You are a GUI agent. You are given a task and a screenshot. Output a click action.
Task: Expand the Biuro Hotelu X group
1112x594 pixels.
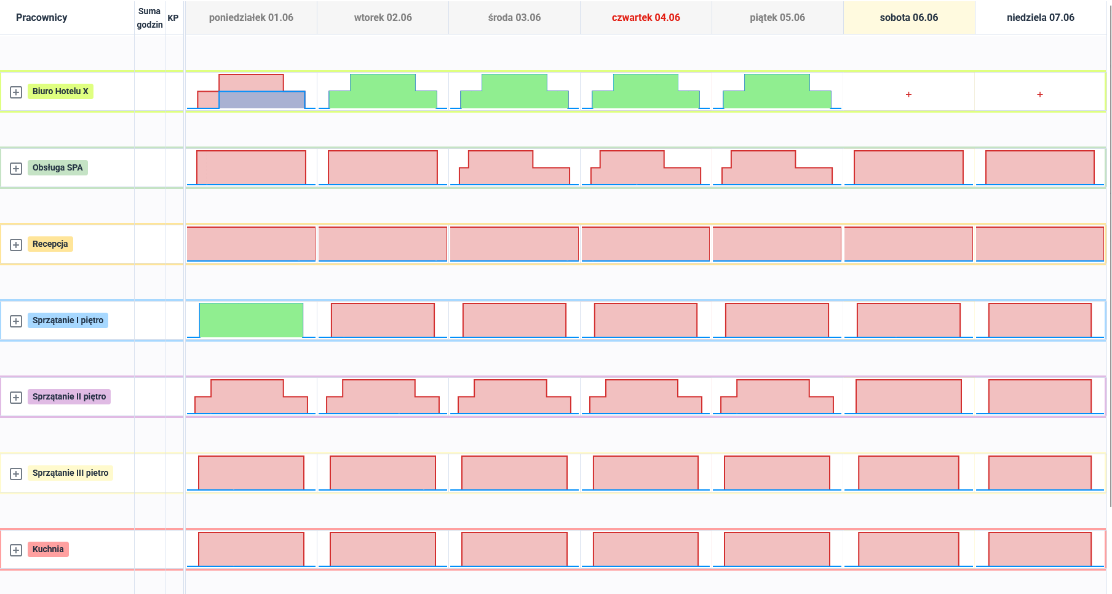click(x=16, y=92)
